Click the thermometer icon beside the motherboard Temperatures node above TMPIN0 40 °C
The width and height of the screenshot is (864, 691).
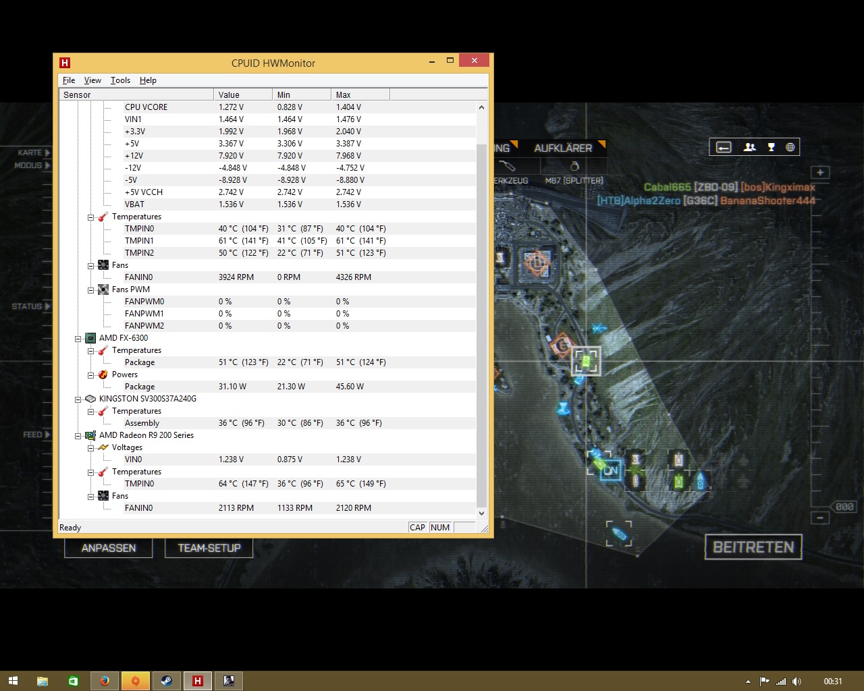pos(103,217)
